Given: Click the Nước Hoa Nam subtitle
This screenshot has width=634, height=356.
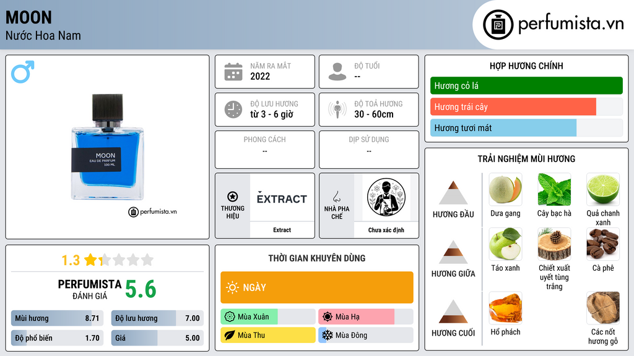Looking at the screenshot, I should [43, 35].
